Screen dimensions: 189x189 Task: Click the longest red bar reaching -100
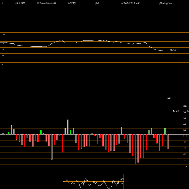pyautogui.click(x=135, y=149)
